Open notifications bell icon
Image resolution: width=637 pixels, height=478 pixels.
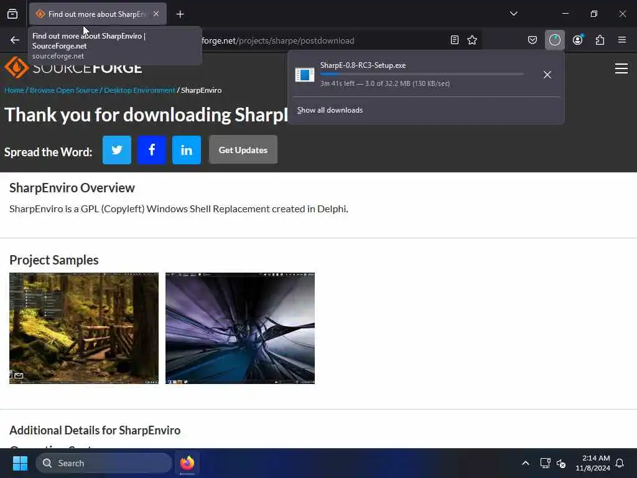coord(620,463)
